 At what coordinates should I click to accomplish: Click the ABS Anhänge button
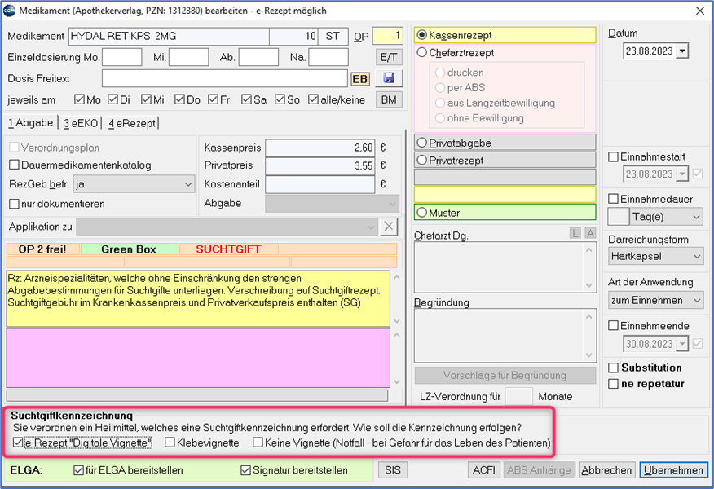[x=539, y=470]
